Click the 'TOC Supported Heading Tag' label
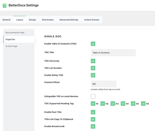Screen dimensions: 155x131 pos(59,103)
